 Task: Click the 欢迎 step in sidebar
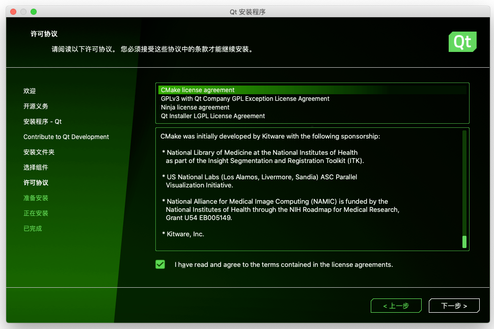click(30, 91)
